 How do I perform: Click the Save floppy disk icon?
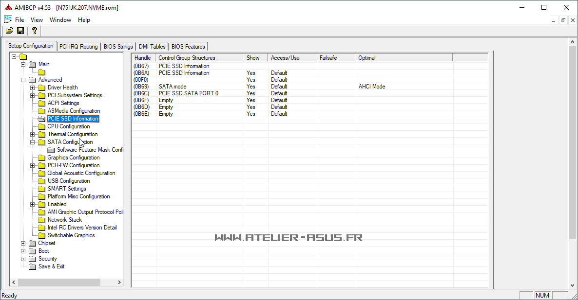(20, 31)
